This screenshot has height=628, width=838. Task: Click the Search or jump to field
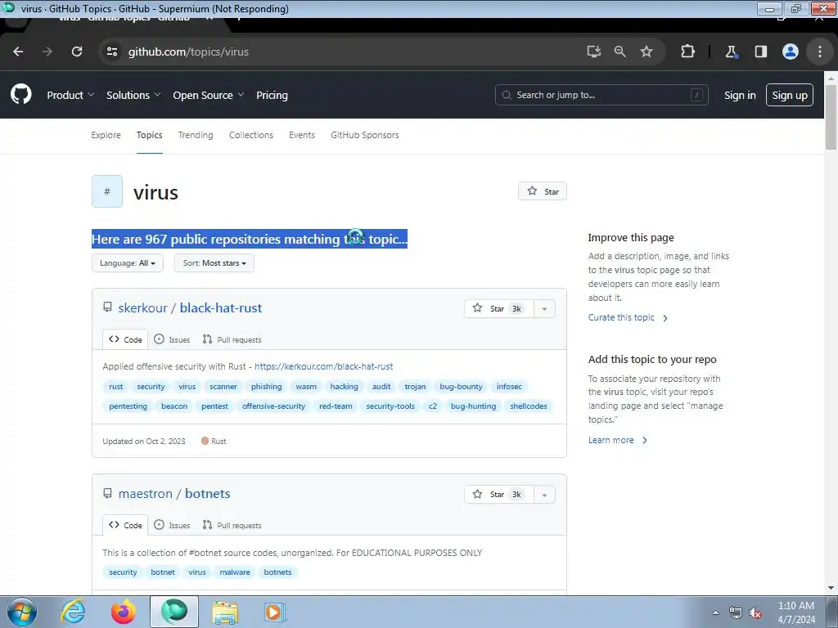coord(601,95)
